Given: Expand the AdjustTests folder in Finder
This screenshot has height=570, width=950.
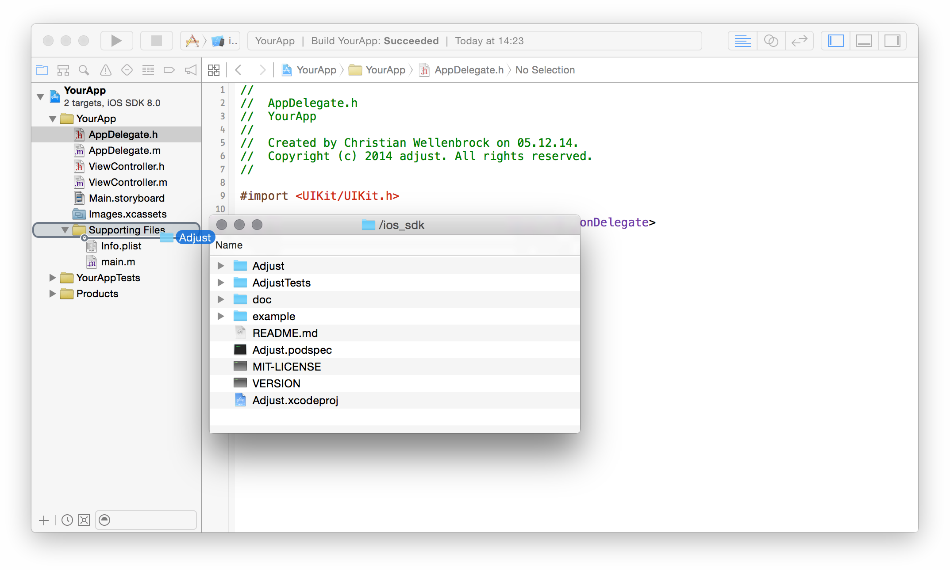Looking at the screenshot, I should tap(221, 283).
